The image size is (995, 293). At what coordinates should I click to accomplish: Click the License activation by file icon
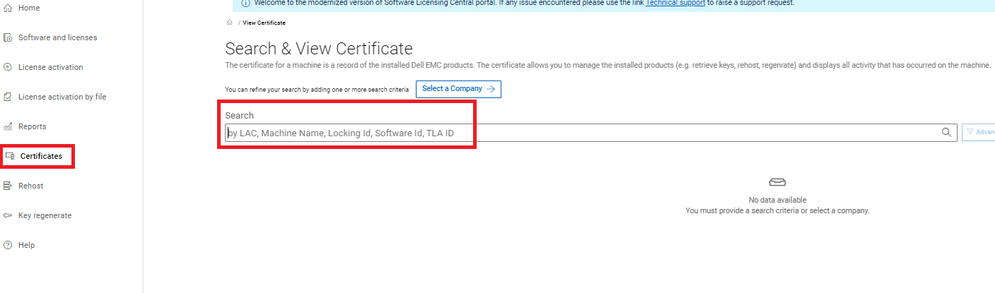point(8,97)
